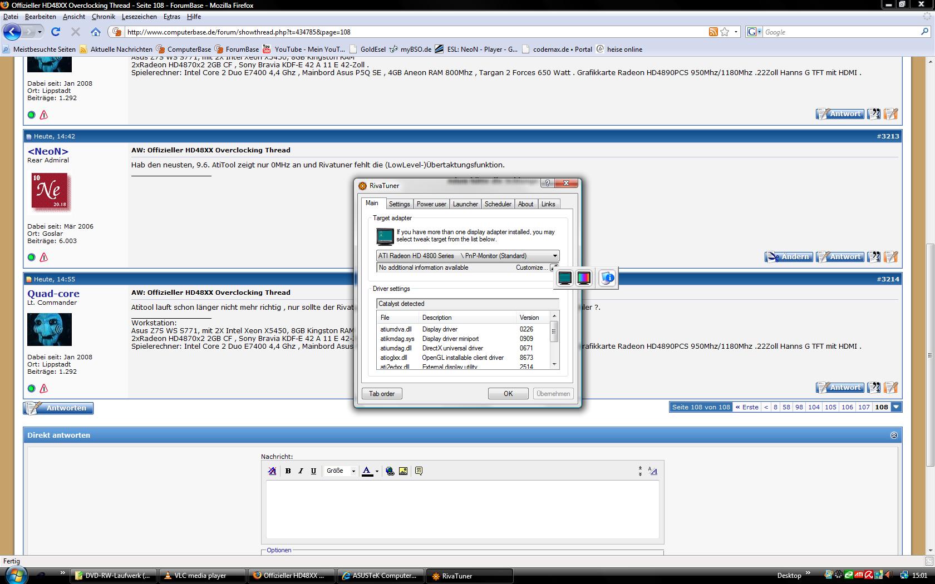Click the report post warning icon for <NeoN>
This screenshot has height=584, width=935.
[43, 257]
